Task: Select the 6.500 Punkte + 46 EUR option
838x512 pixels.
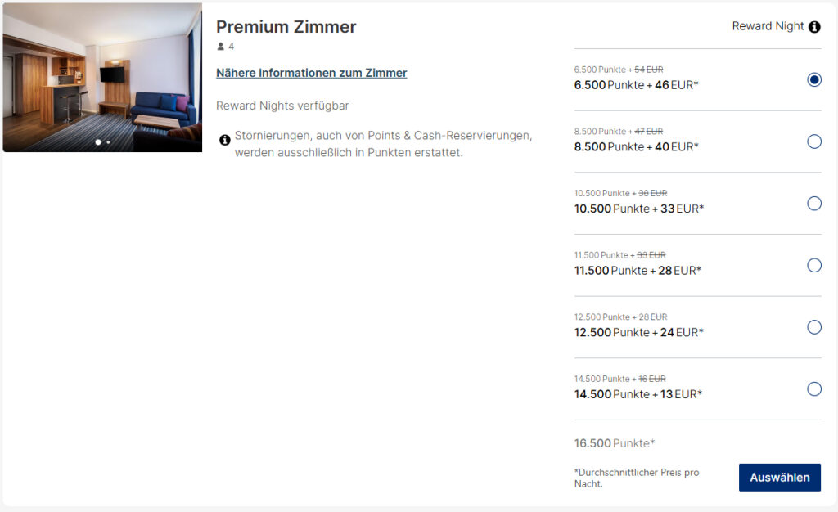Action: [814, 79]
